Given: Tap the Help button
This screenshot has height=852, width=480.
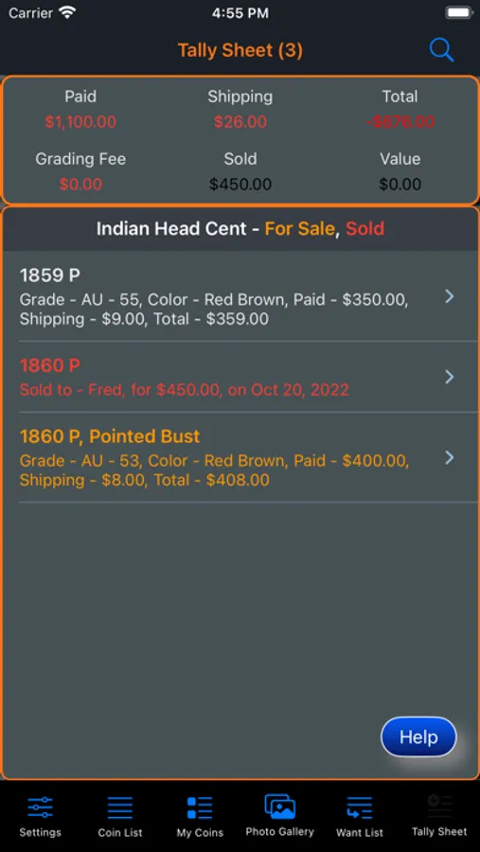Looking at the screenshot, I should (x=418, y=737).
